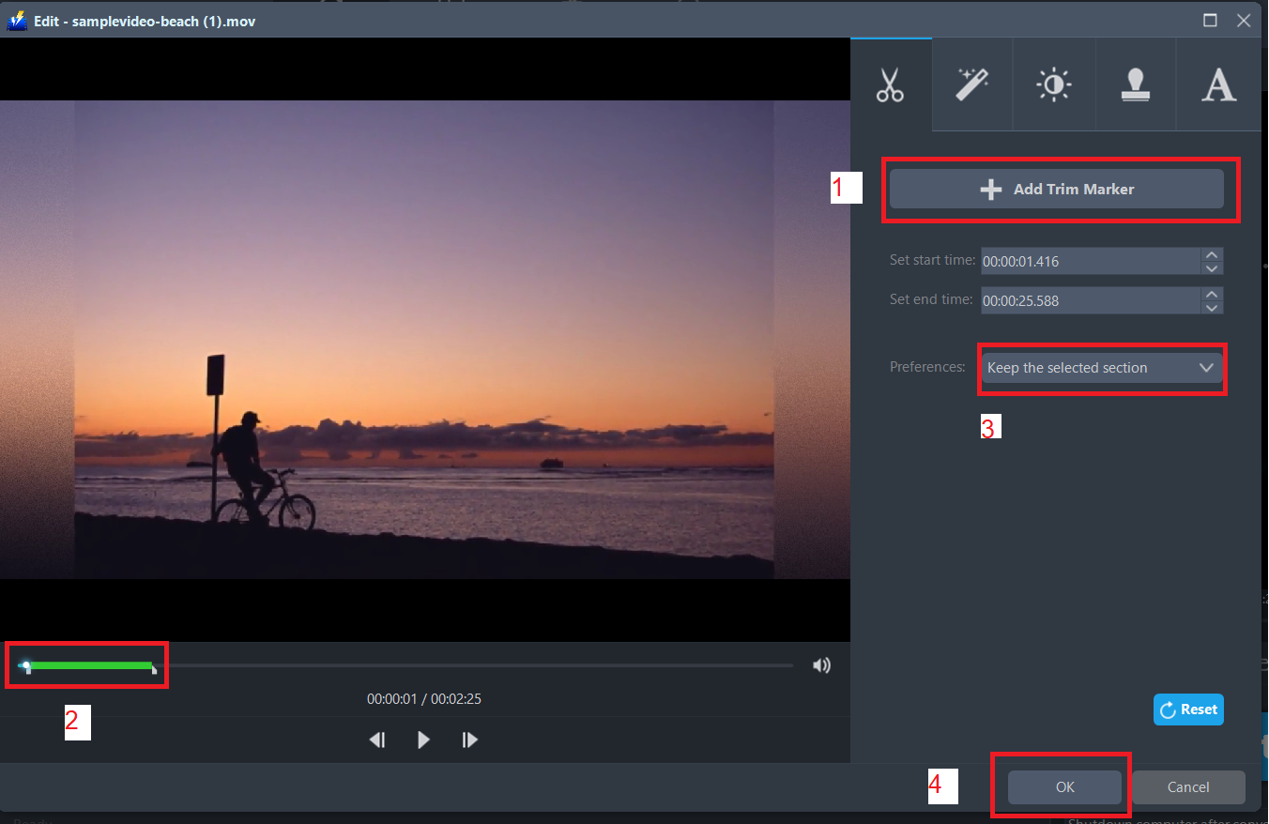Select the scissors trim tool tab
The height and width of the screenshot is (824, 1269).
click(x=890, y=84)
